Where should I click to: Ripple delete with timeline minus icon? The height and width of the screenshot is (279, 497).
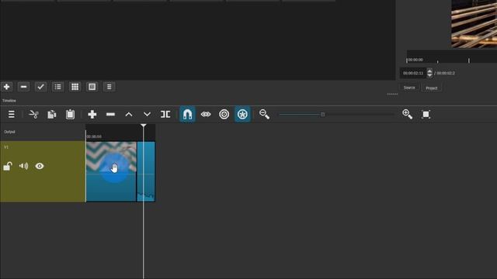coord(110,114)
